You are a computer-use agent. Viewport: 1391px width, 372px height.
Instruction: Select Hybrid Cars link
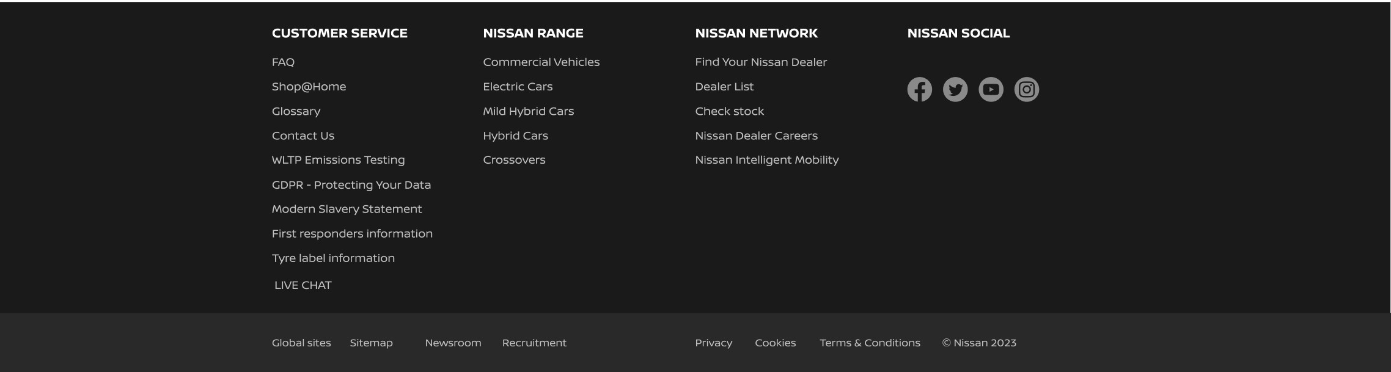pyautogui.click(x=515, y=136)
